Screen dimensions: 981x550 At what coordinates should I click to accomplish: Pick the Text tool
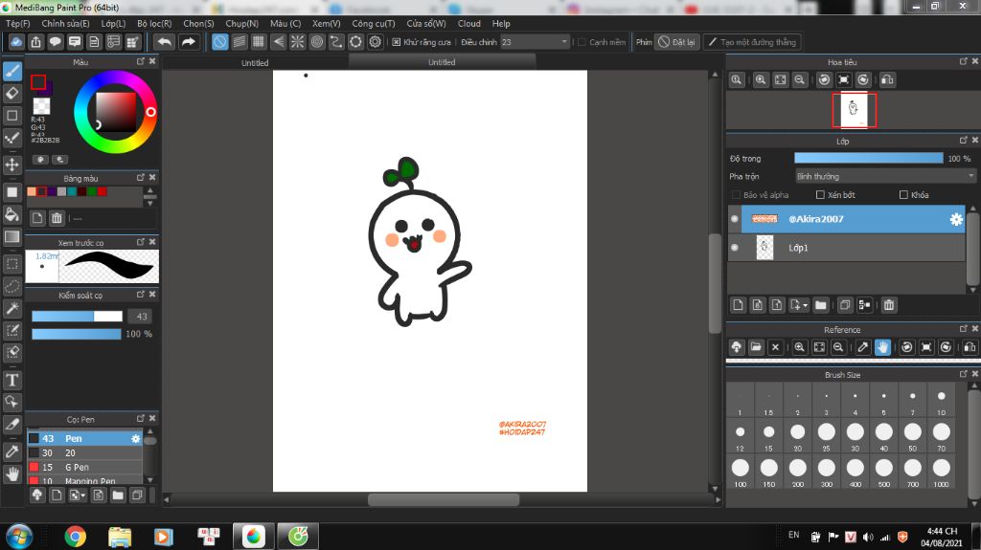pos(12,379)
